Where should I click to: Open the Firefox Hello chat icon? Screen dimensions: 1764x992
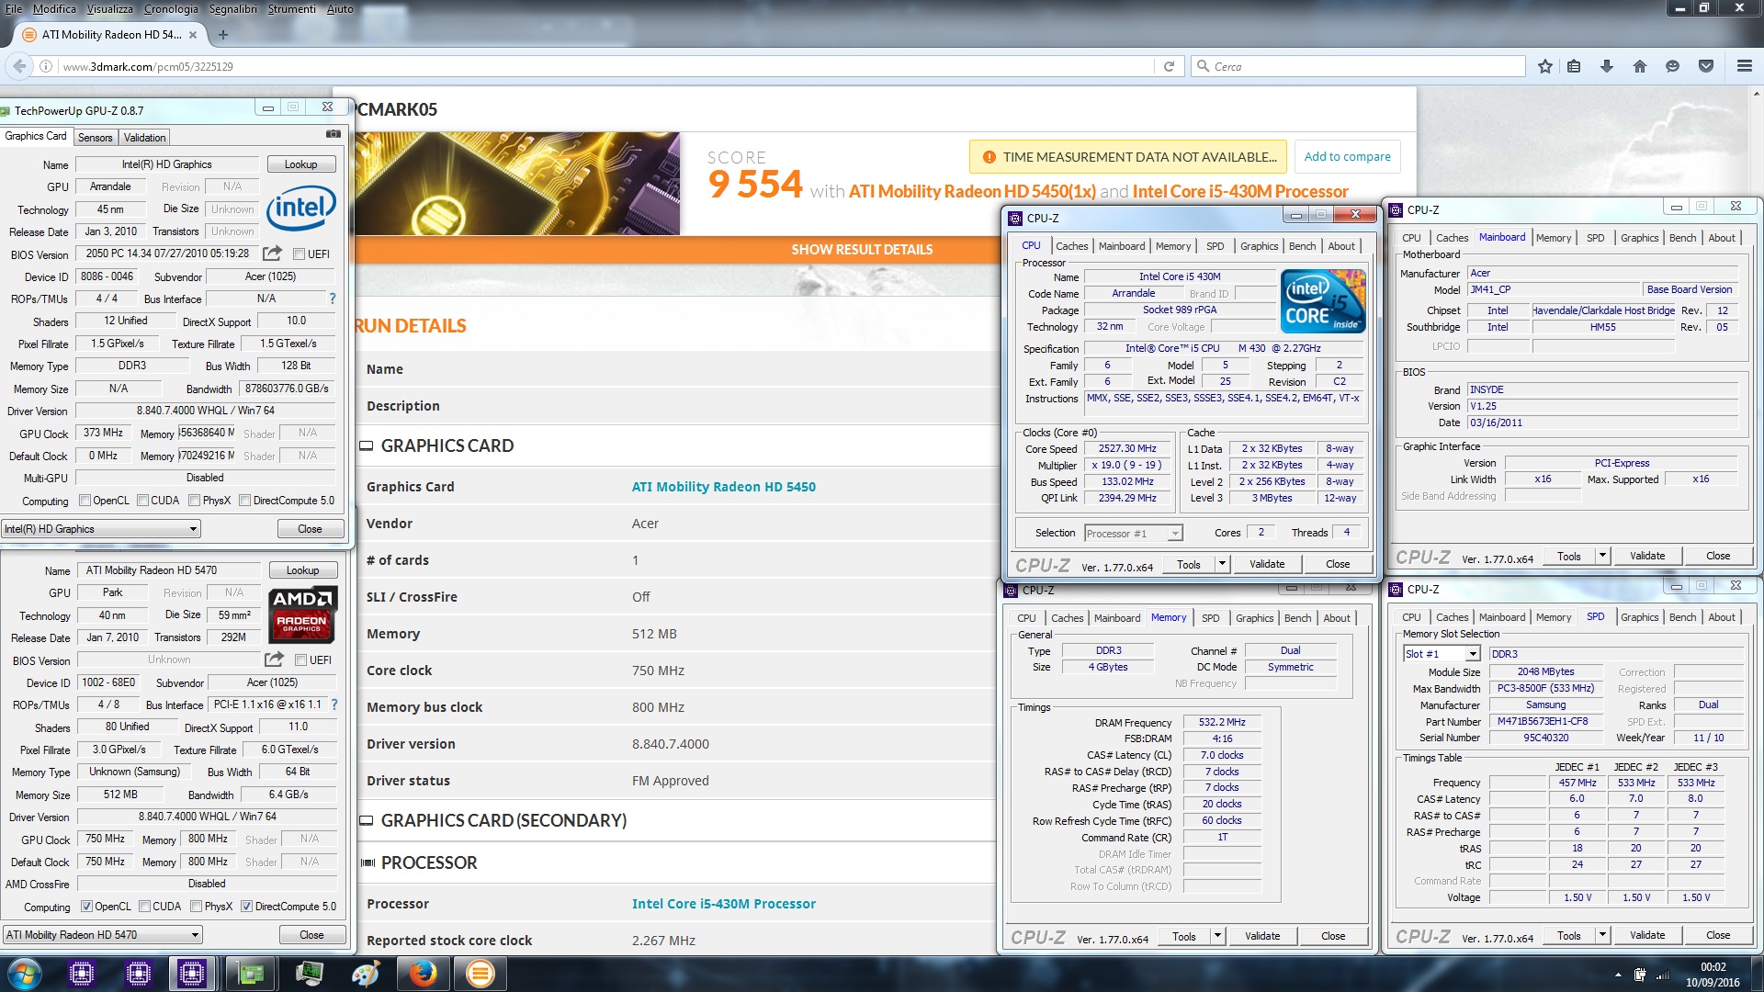[1672, 66]
